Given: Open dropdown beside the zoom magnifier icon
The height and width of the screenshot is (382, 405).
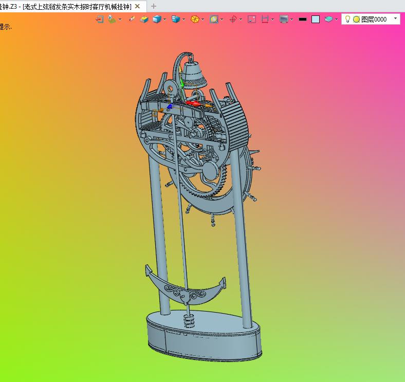Looking at the screenshot, I should coord(222,20).
